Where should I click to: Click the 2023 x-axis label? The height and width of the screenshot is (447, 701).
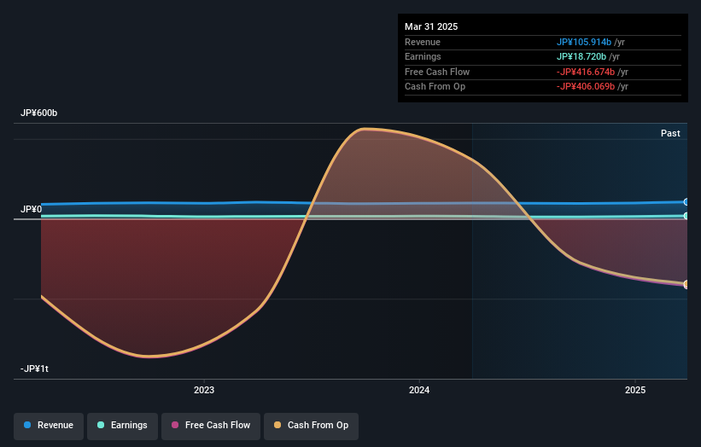click(204, 391)
